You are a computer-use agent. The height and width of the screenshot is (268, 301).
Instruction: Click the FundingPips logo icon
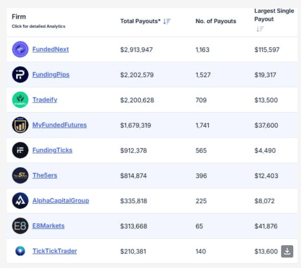coord(20,75)
